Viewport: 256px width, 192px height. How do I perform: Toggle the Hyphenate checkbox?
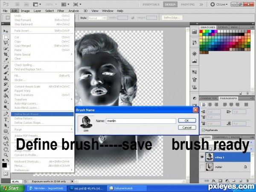tap(203, 130)
